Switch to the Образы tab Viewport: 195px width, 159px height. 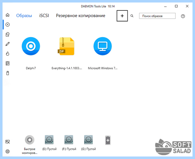tap(24, 16)
